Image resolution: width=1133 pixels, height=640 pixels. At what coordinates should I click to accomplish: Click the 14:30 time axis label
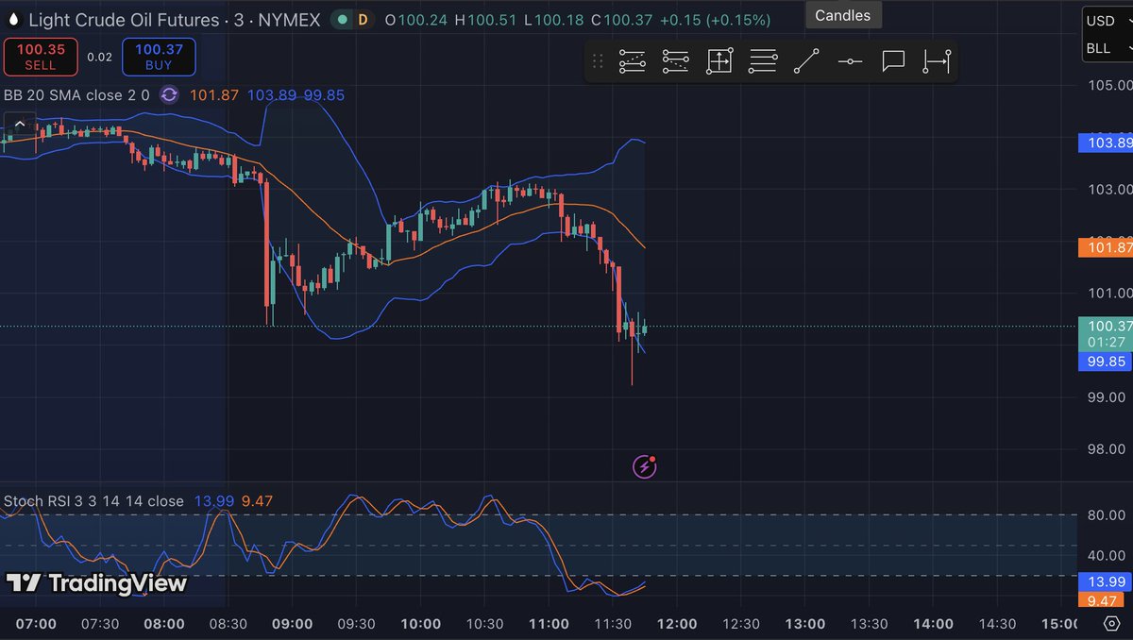point(997,624)
